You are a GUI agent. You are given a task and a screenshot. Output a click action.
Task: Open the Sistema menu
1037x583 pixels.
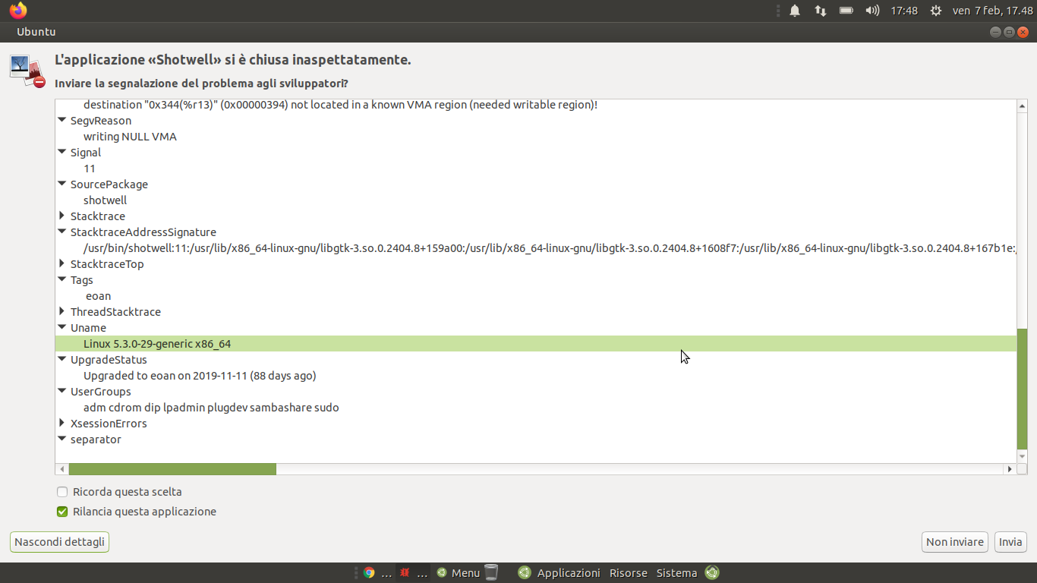[x=676, y=573]
